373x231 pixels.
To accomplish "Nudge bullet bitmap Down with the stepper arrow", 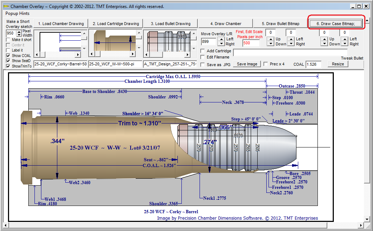I will [270, 44].
